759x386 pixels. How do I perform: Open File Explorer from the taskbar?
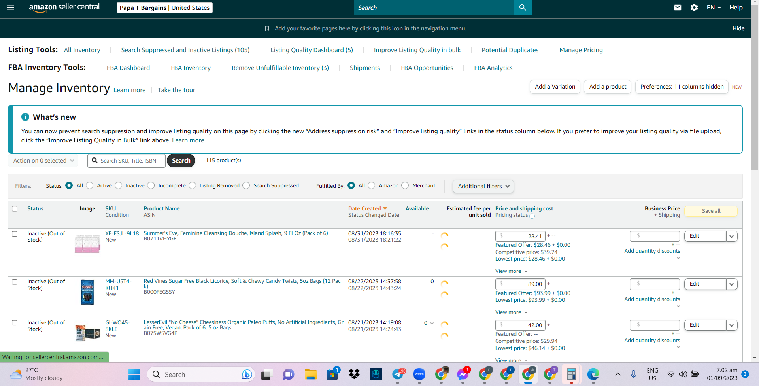311,374
